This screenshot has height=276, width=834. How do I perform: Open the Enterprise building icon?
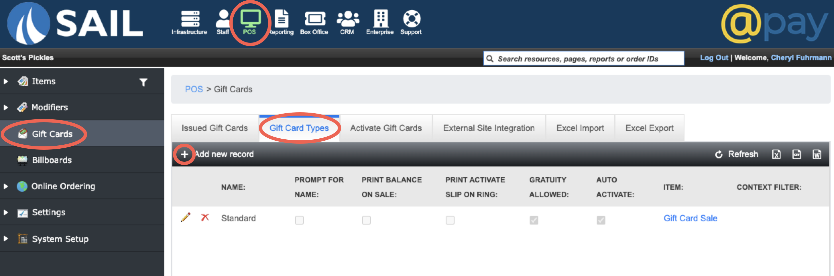380,18
